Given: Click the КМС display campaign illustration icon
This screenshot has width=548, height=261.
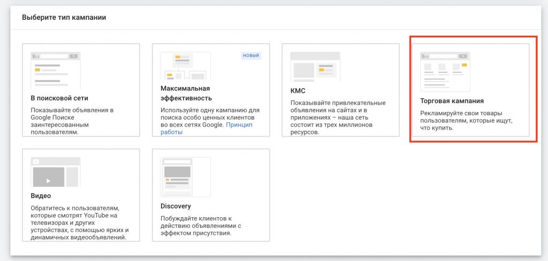Looking at the screenshot, I should 315,67.
